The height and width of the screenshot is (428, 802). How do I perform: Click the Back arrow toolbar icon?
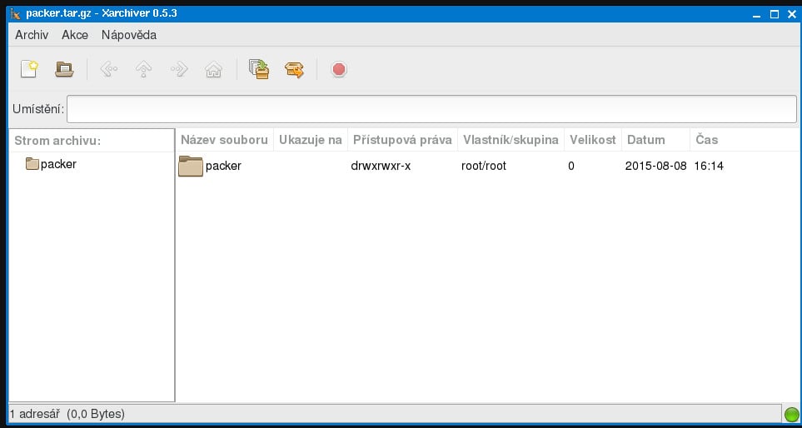[x=108, y=69]
